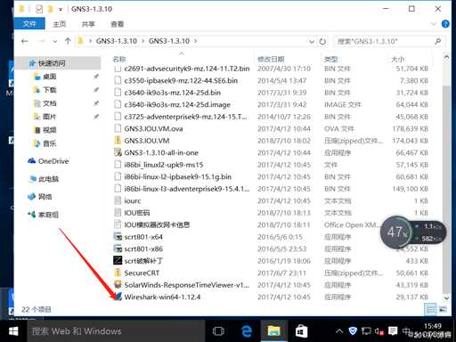Select the SecureCRT zipped folder icon
Screen dimensions: 456x342
point(118,273)
